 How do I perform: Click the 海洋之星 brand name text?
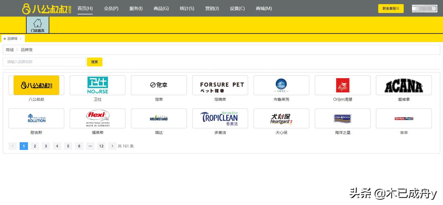(x=342, y=133)
